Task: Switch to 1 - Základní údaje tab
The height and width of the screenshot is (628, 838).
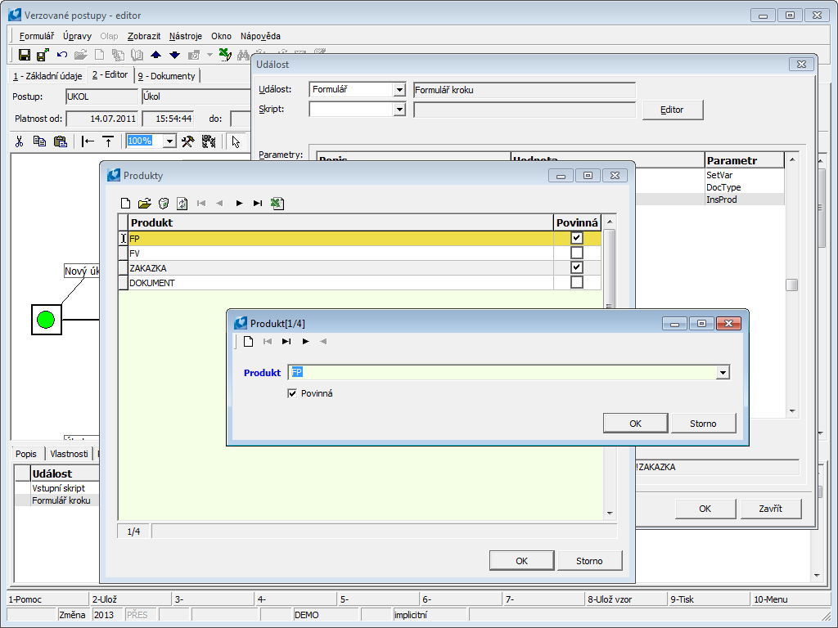Action: 47,76
